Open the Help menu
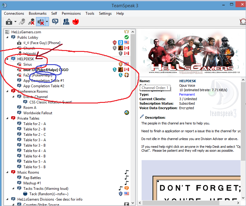The height and width of the screenshot is (206, 246). click(120, 13)
